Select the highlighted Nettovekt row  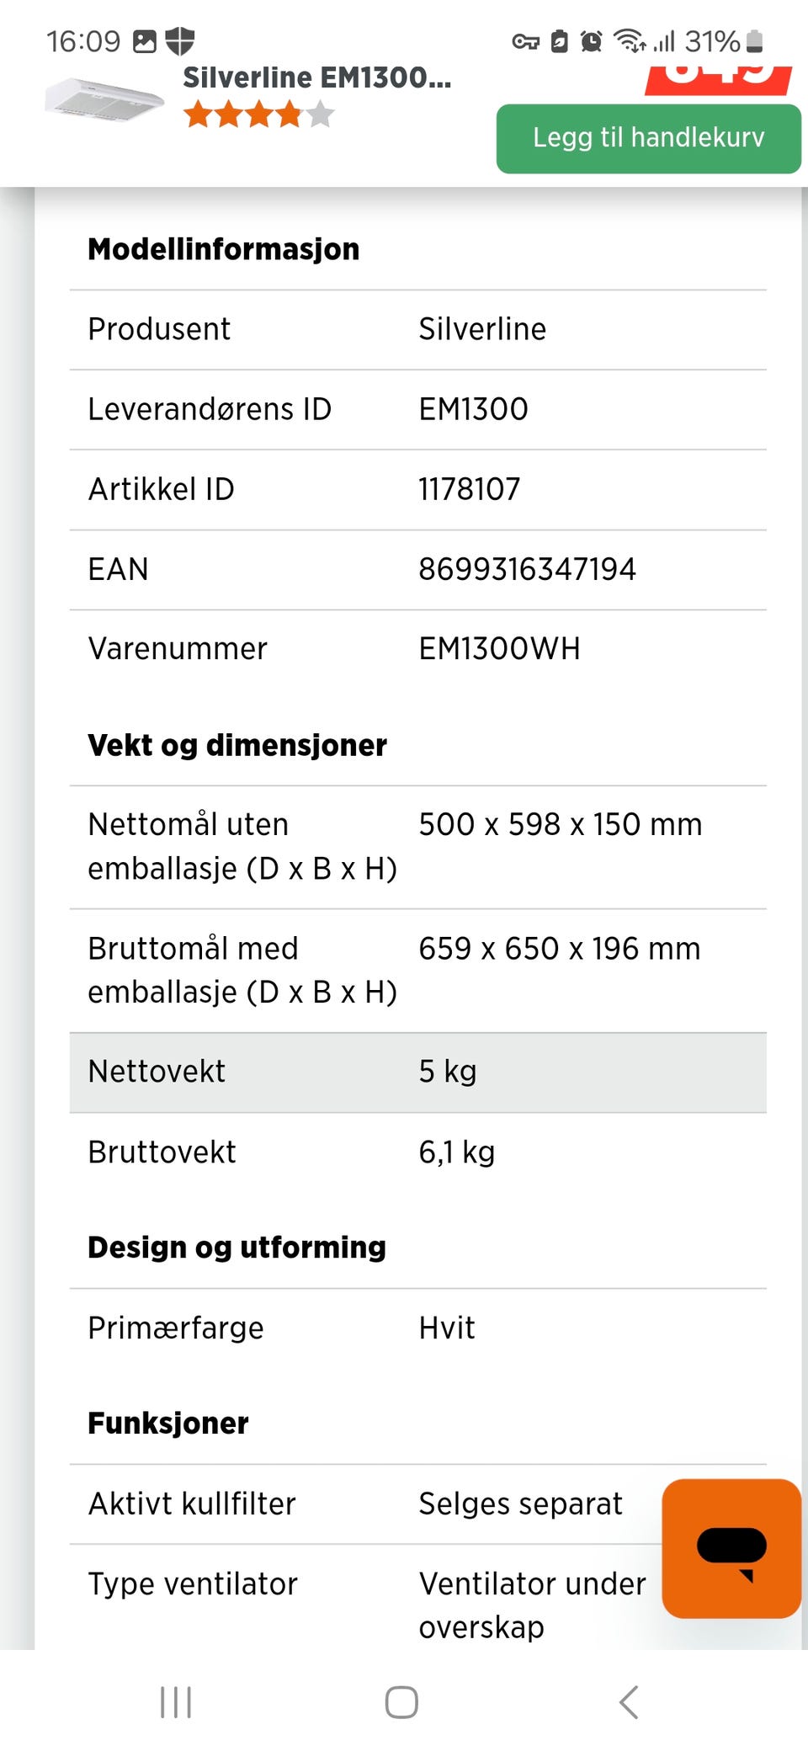point(417,1072)
